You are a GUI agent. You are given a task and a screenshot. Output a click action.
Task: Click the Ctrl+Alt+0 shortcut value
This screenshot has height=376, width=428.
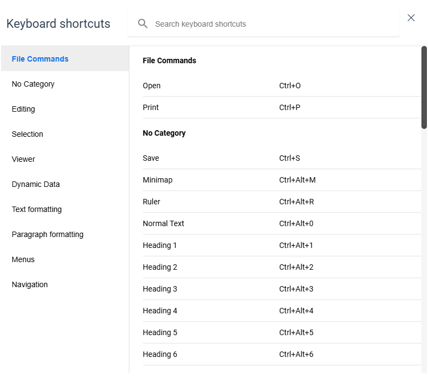tap(296, 223)
